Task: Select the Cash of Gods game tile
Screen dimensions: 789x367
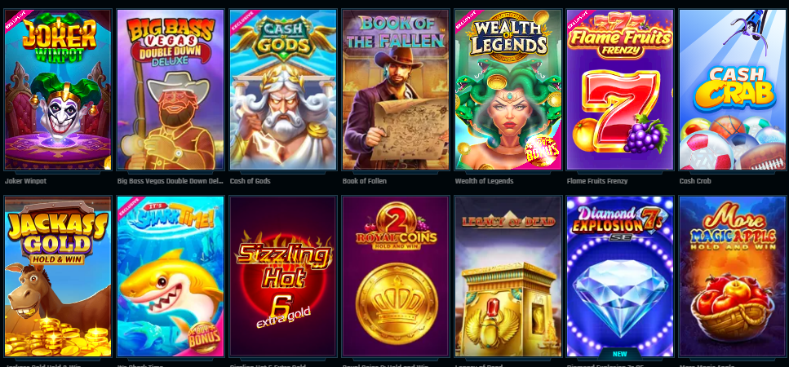Action: [283, 90]
